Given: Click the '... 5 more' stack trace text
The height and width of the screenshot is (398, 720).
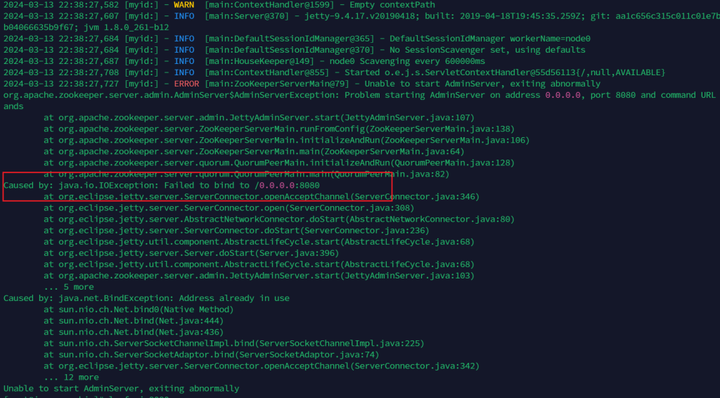Looking at the screenshot, I should [68, 287].
